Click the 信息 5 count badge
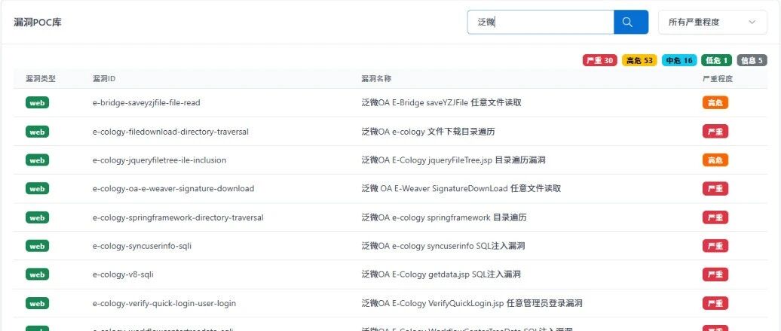Screen dimensions: 781x331 [752, 61]
